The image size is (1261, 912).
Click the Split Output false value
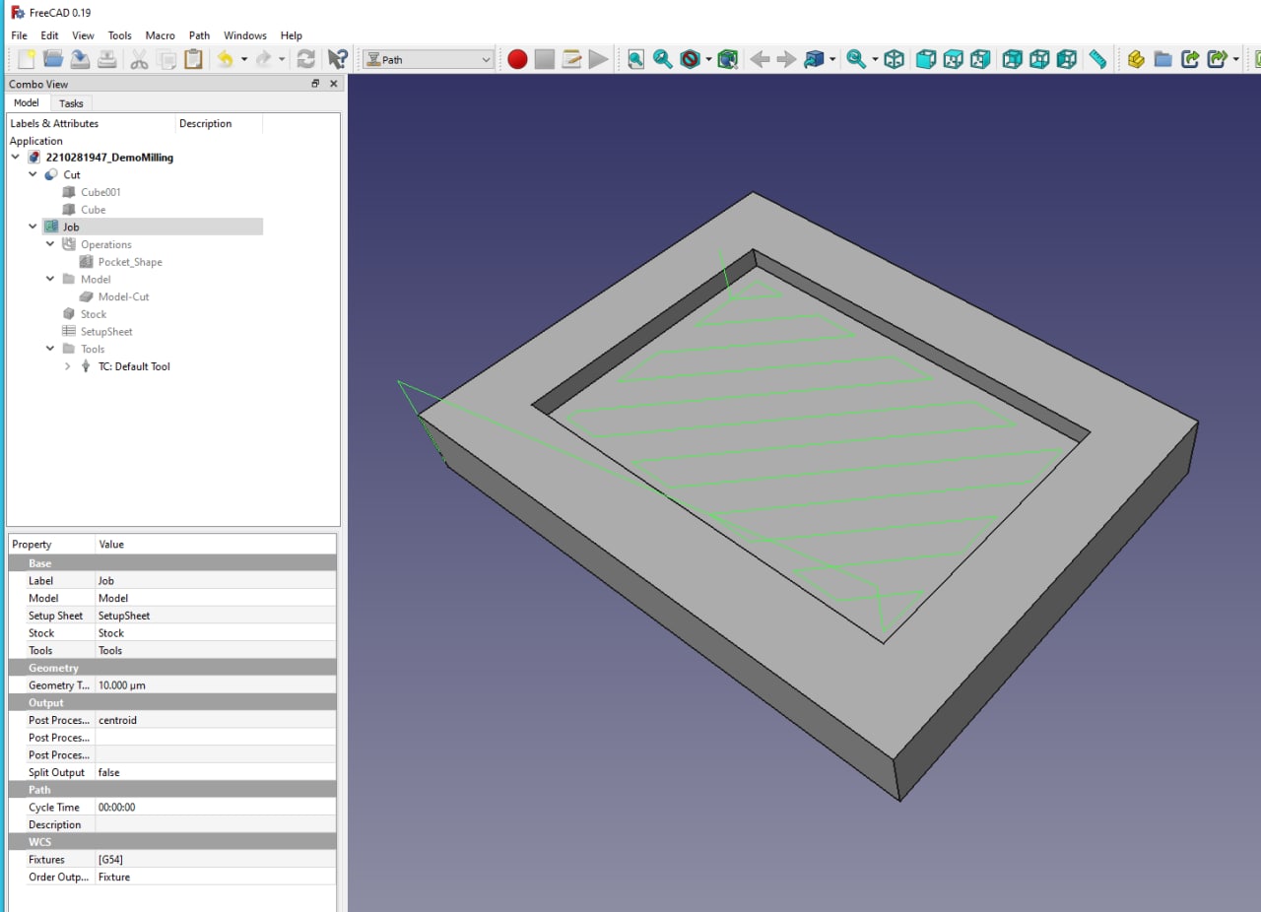(109, 772)
